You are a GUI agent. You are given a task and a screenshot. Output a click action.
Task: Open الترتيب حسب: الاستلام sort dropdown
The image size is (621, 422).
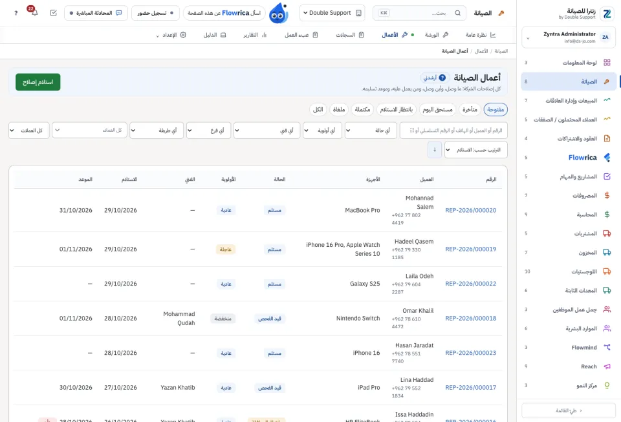pos(475,150)
